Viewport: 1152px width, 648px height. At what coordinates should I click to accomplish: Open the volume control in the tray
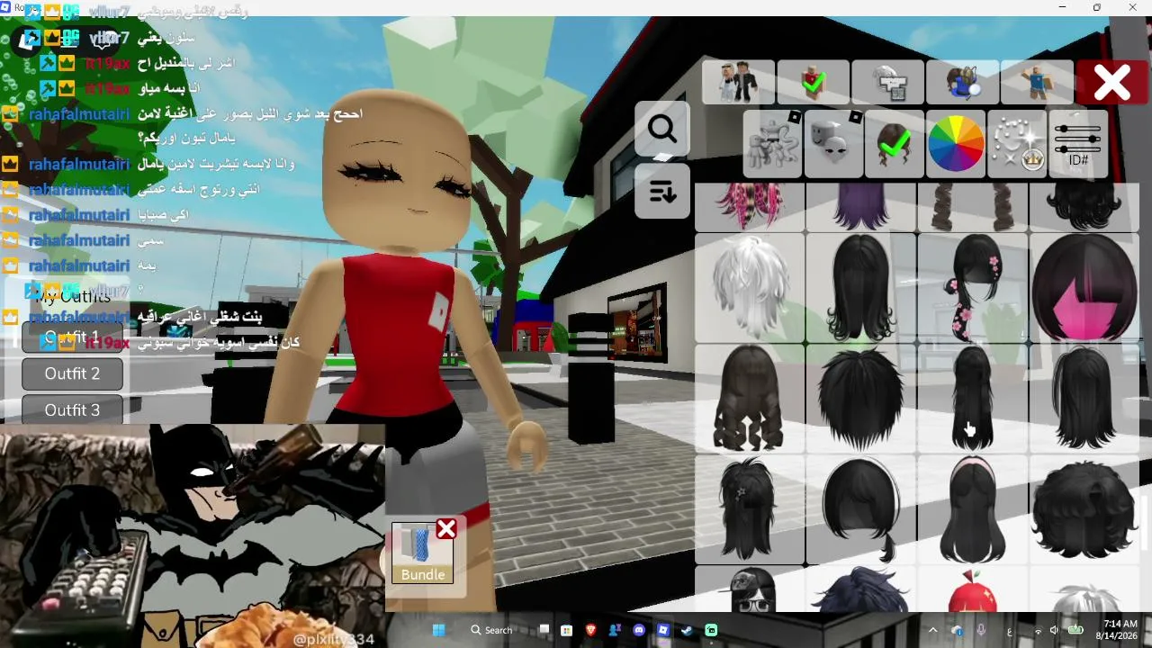[1052, 630]
